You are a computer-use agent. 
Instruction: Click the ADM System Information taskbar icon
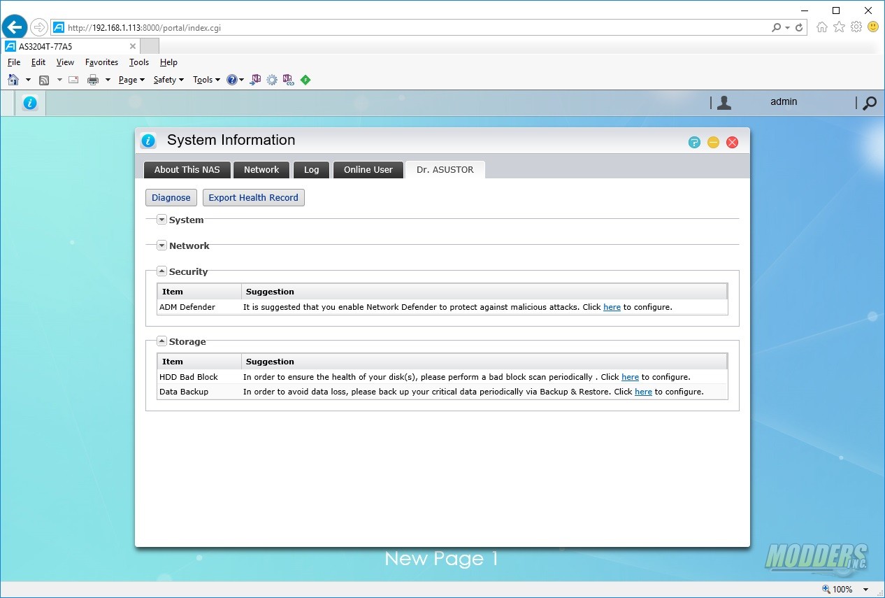tap(29, 103)
